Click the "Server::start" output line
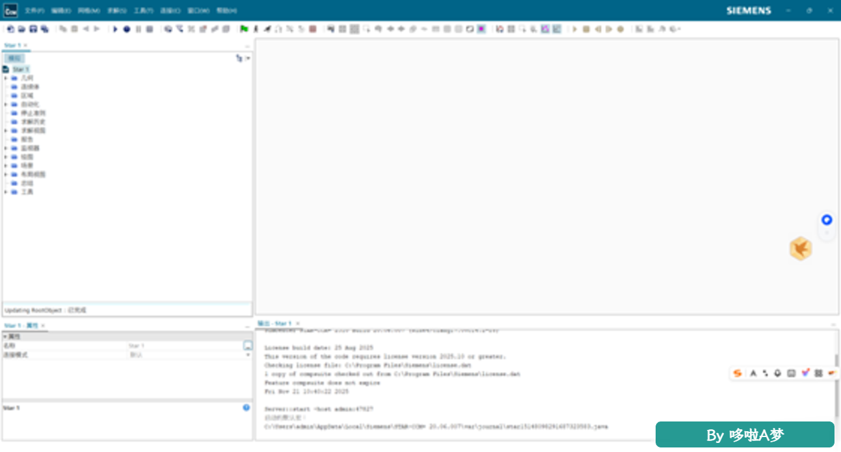Viewport: 841px width, 452px height. [x=319, y=409]
